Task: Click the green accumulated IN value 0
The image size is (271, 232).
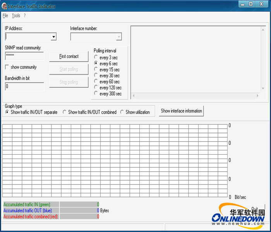Action: click(x=98, y=205)
